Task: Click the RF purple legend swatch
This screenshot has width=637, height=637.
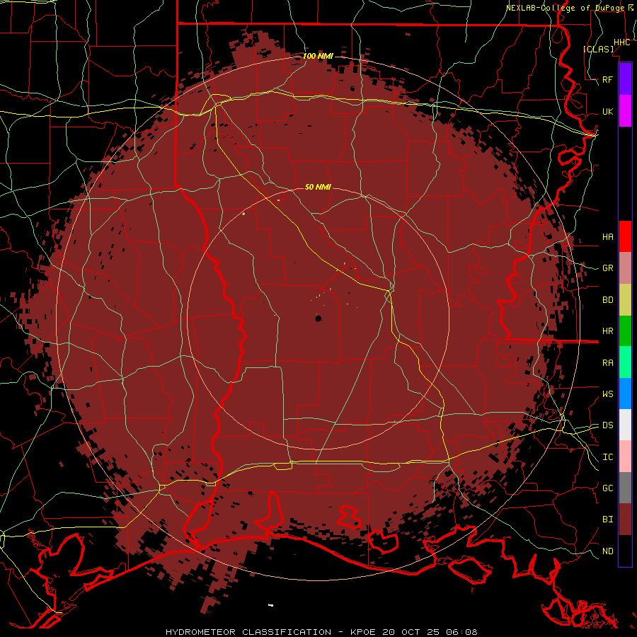Action: click(625, 79)
